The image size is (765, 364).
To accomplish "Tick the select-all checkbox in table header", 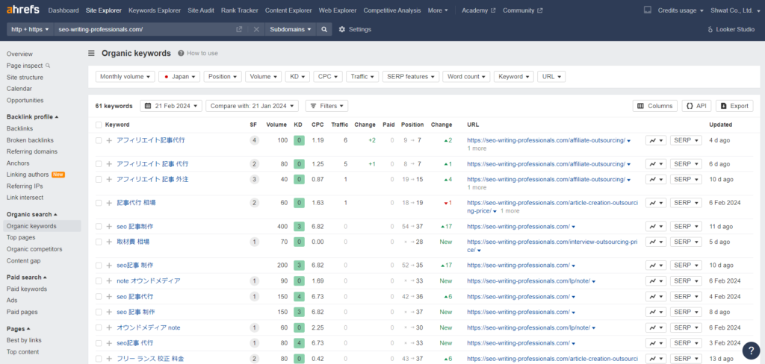I will [x=99, y=125].
